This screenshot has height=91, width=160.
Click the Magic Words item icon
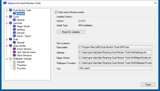pyautogui.click(x=14, y=26)
